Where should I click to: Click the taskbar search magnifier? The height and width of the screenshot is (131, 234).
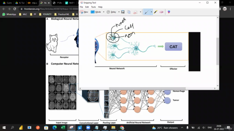point(12,128)
